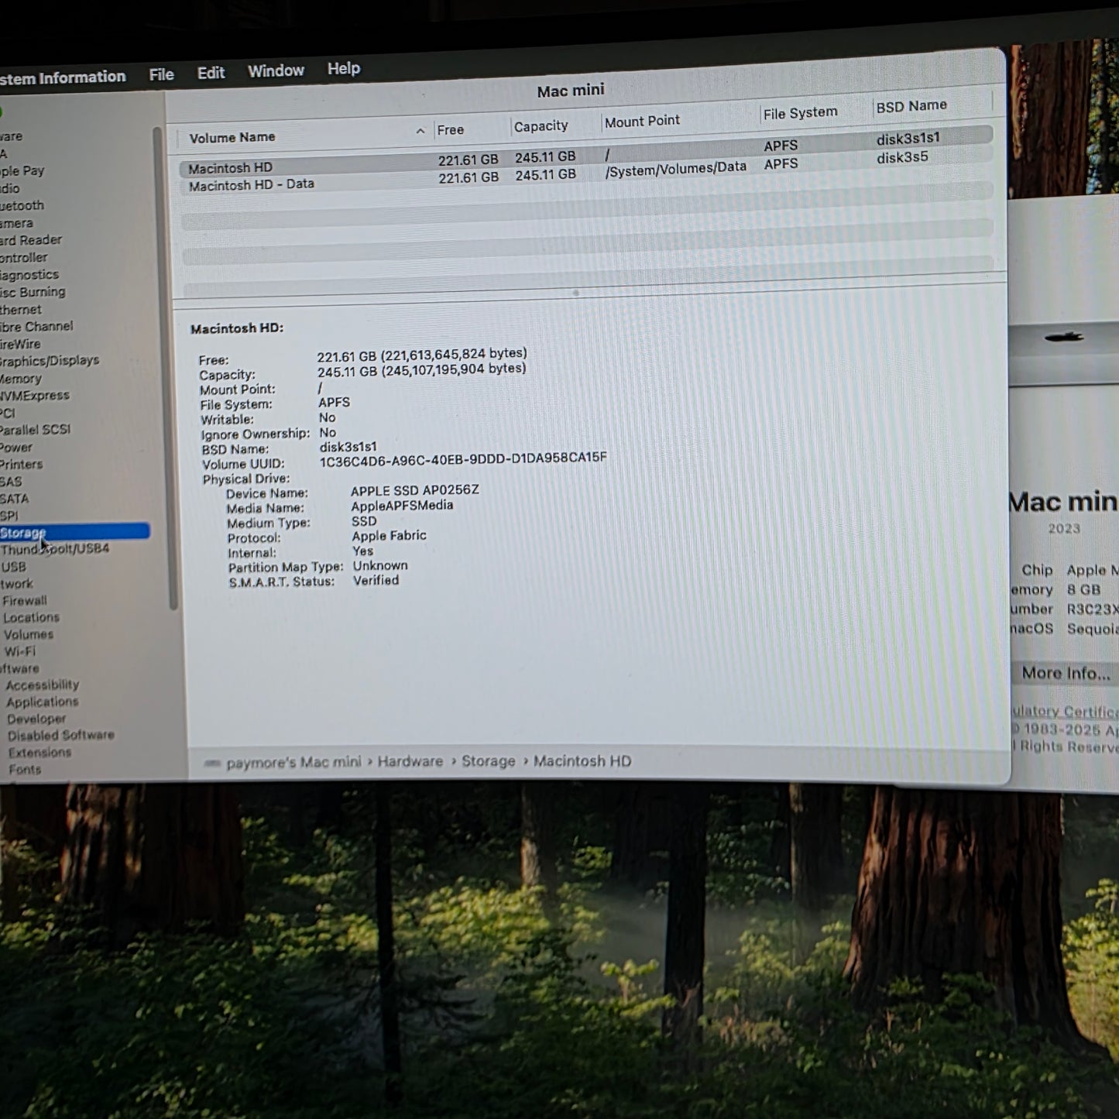Select PCI in sidebar
1119x1119 pixels.
point(8,413)
